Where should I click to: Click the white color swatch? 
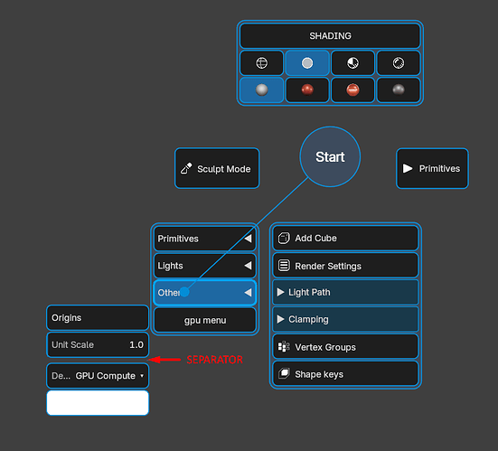(x=98, y=403)
